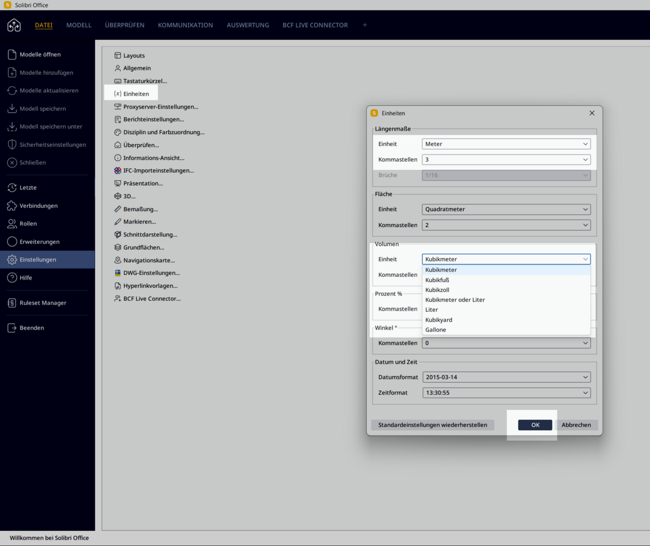Confirm the Einheiten dialog with OK

point(535,425)
